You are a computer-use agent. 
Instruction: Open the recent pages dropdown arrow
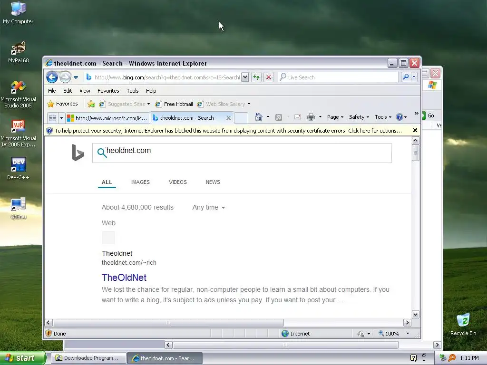pyautogui.click(x=76, y=77)
